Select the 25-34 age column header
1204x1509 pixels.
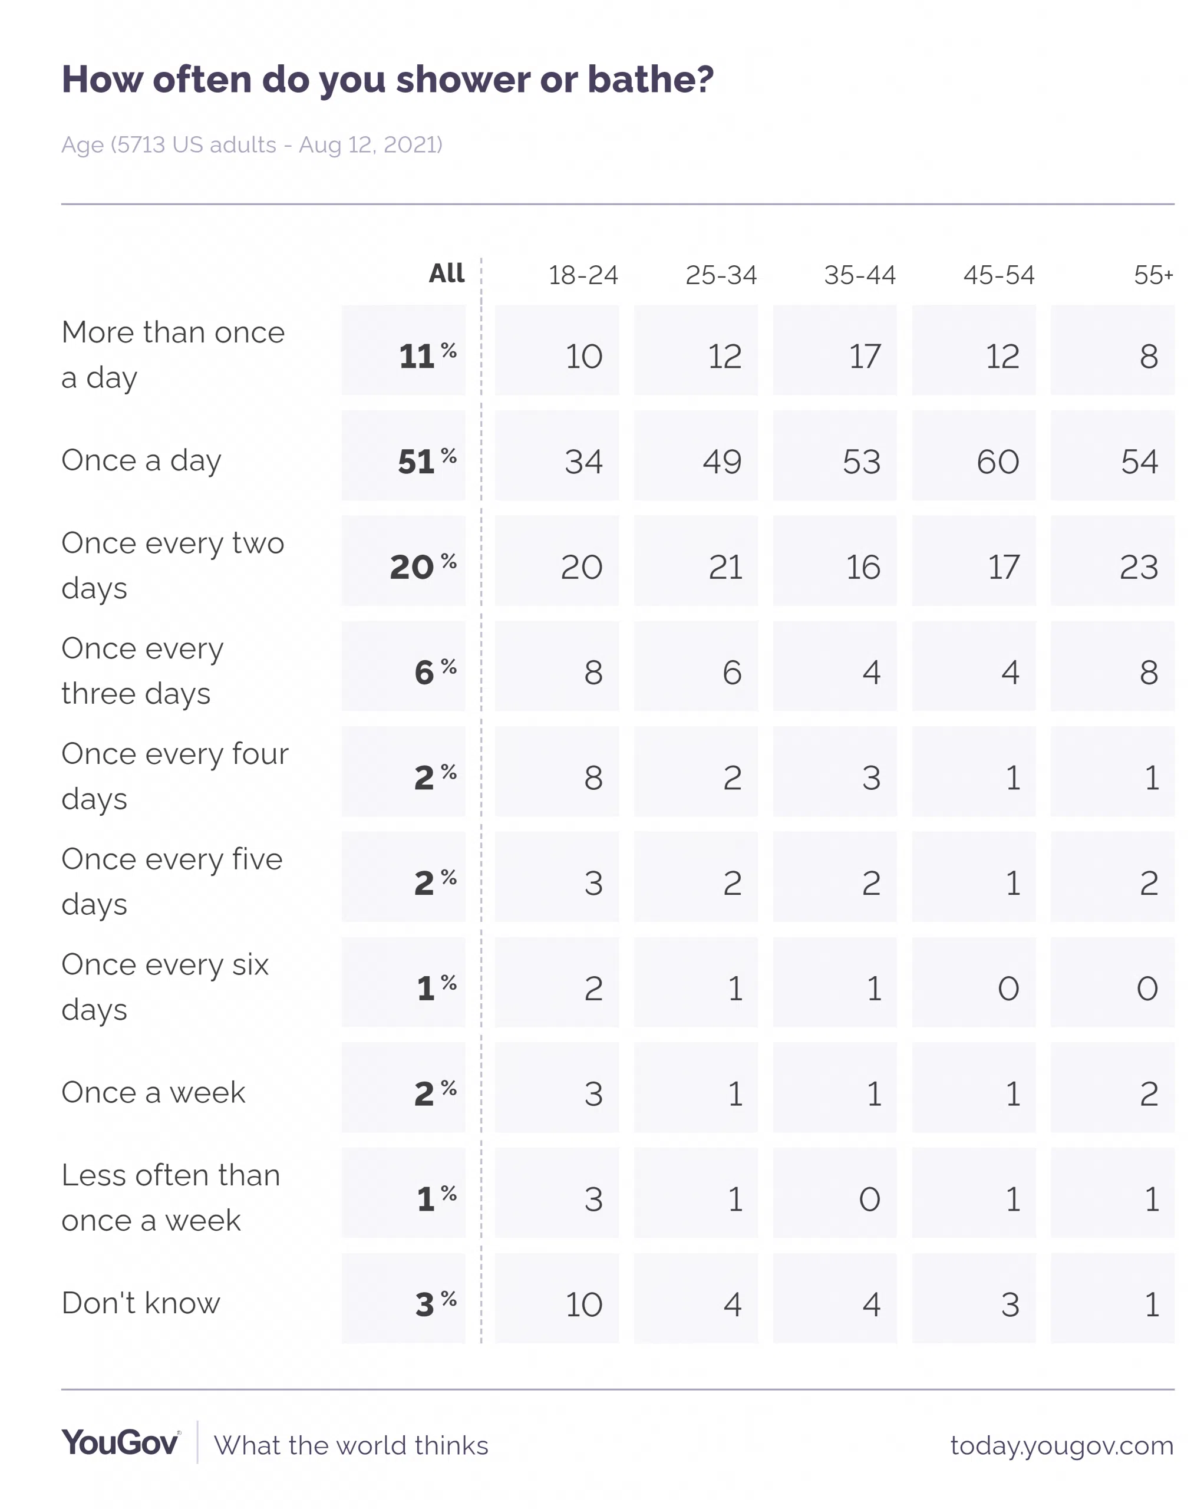[x=721, y=275]
